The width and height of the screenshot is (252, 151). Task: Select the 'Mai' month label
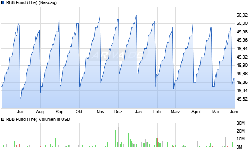[x=215, y=112]
